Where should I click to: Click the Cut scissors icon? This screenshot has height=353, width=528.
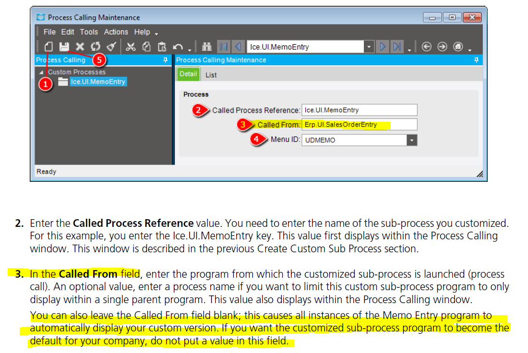tap(130, 47)
